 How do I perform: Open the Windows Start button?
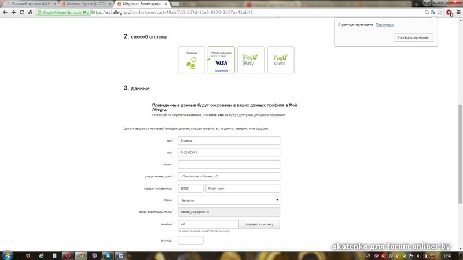[x=8, y=255]
